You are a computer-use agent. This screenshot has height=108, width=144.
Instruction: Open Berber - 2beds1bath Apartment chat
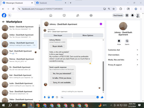(x=19, y=28)
